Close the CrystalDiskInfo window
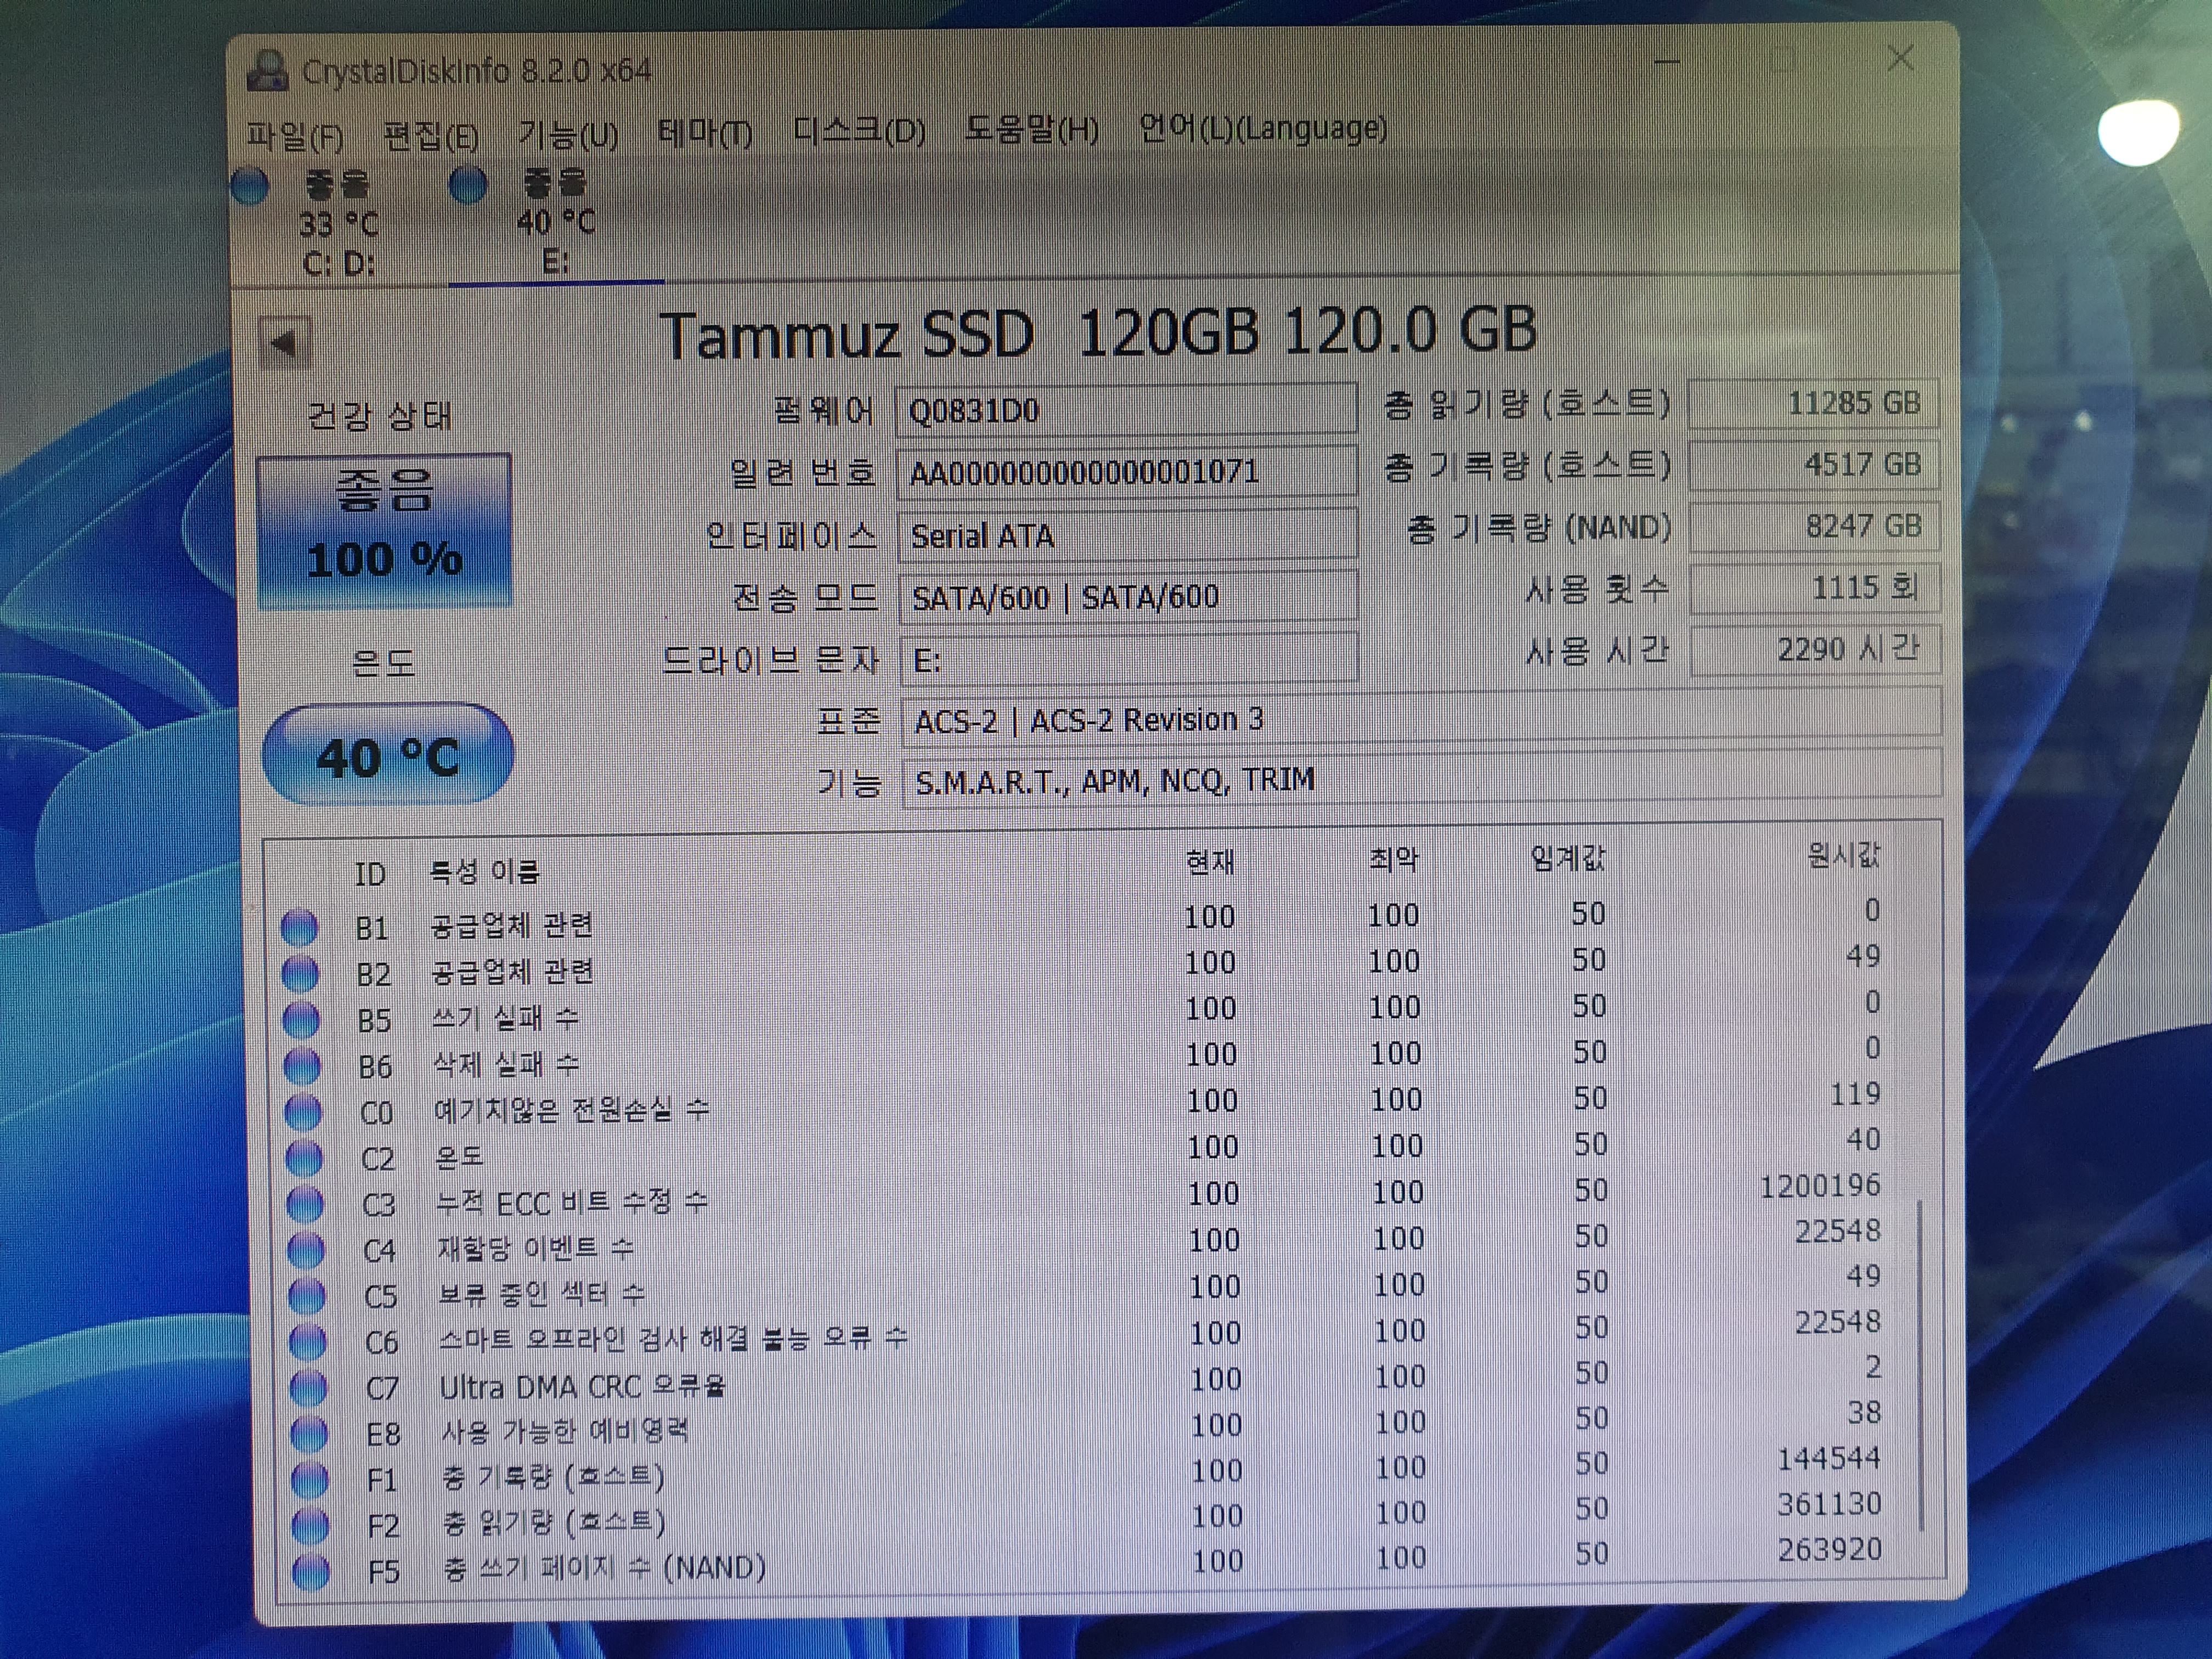The width and height of the screenshot is (2212, 1659). [x=1901, y=59]
